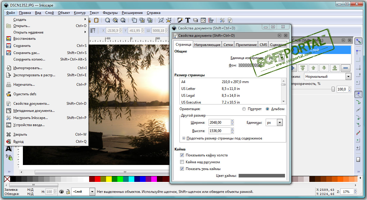Click the "Цвет каймы" gray color swatch

coord(262,176)
